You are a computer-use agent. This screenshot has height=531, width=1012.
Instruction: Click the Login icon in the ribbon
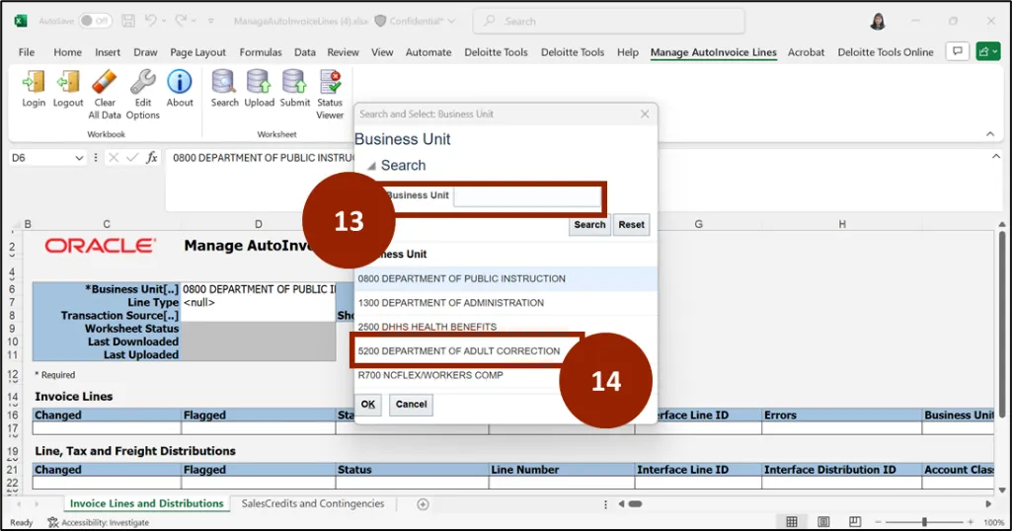point(34,84)
